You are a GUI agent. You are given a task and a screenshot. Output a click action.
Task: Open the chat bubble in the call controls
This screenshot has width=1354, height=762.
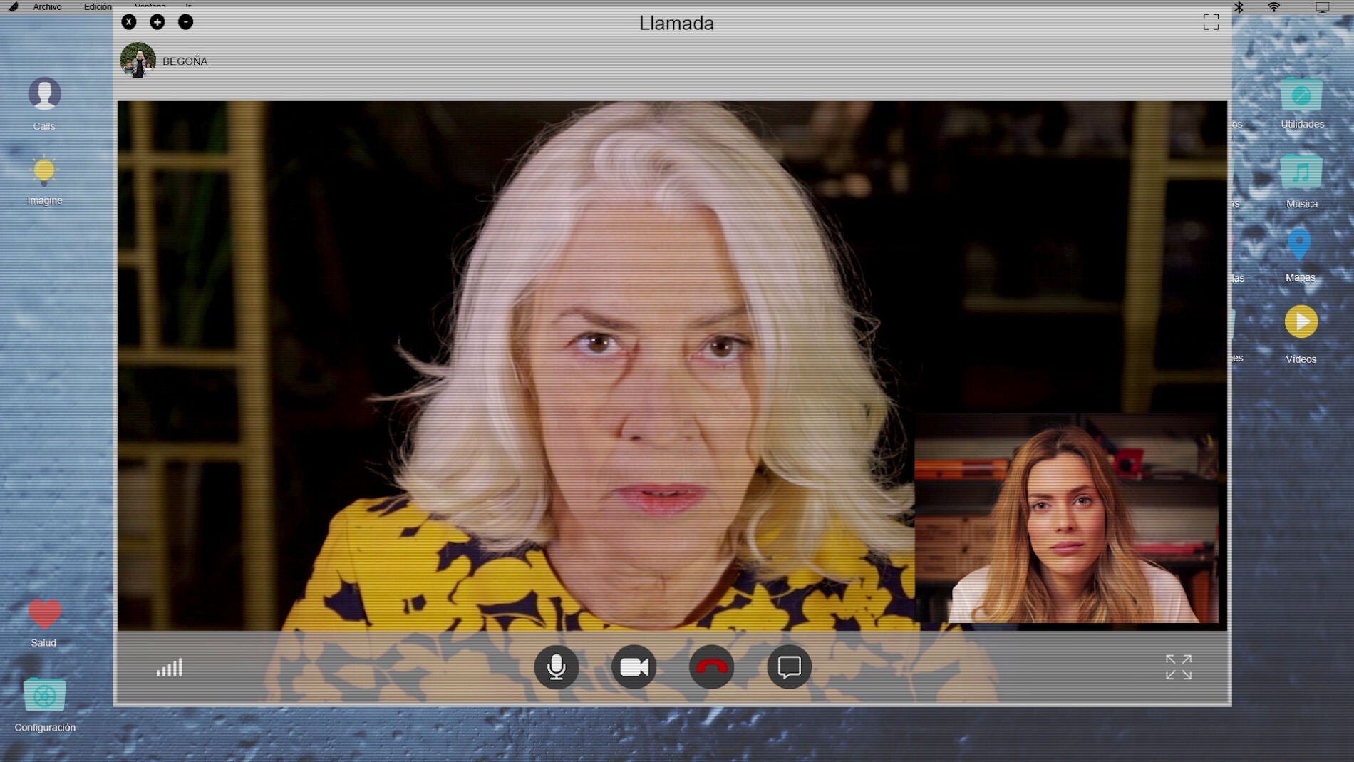click(790, 666)
